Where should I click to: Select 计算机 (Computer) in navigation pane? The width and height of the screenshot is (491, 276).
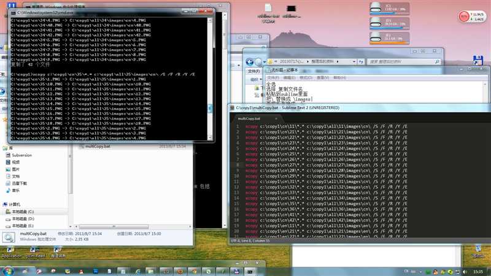click(12, 204)
